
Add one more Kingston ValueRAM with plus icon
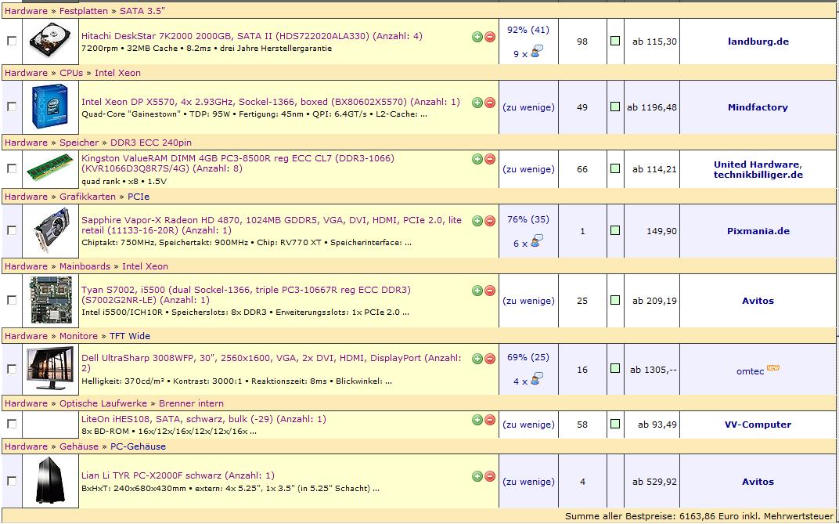point(477,159)
